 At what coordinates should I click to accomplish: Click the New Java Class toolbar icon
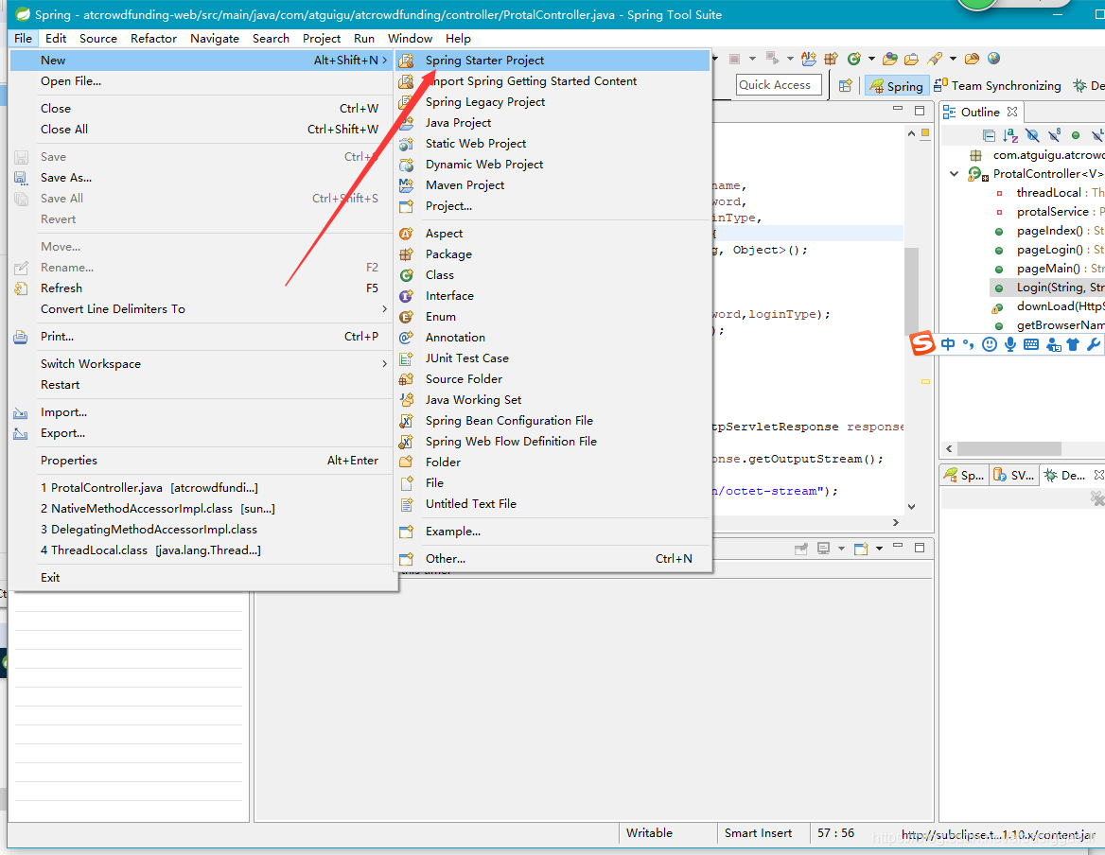point(854,59)
